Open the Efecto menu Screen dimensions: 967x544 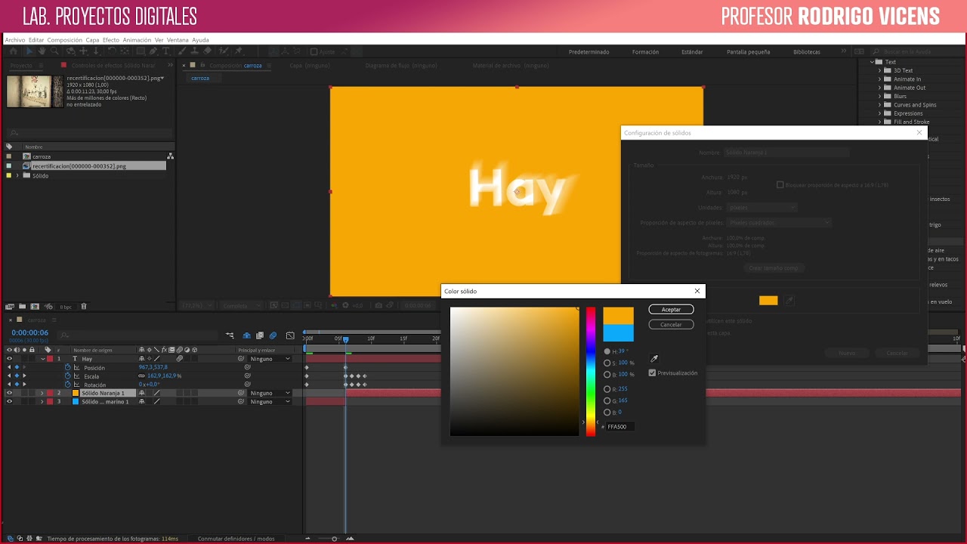[x=111, y=40]
